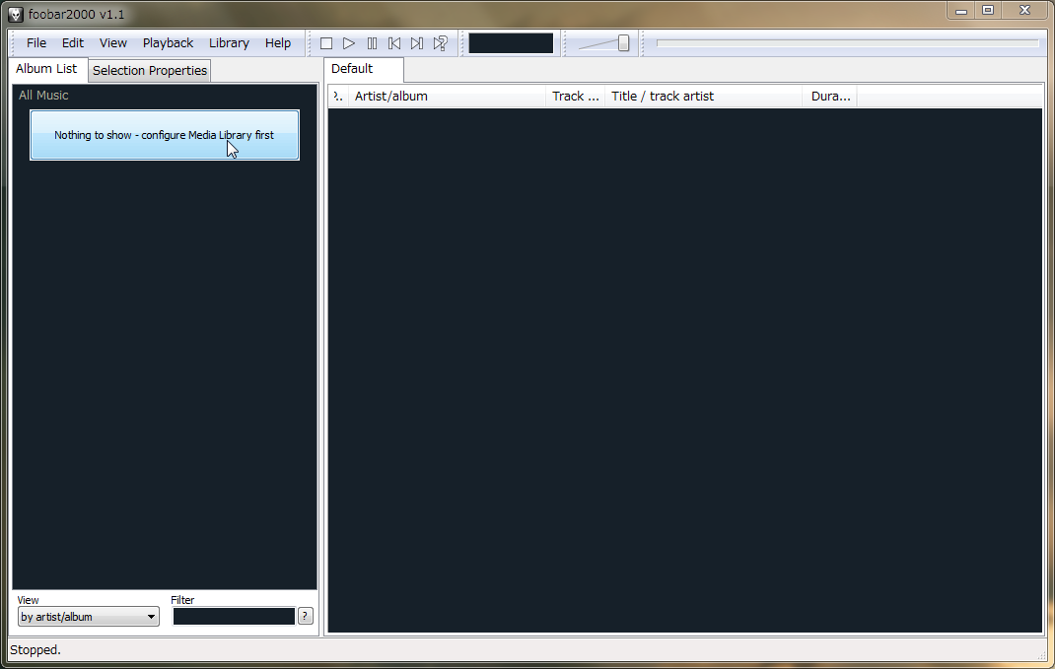Click the playback seek bar
This screenshot has height=669, width=1055.
[848, 43]
